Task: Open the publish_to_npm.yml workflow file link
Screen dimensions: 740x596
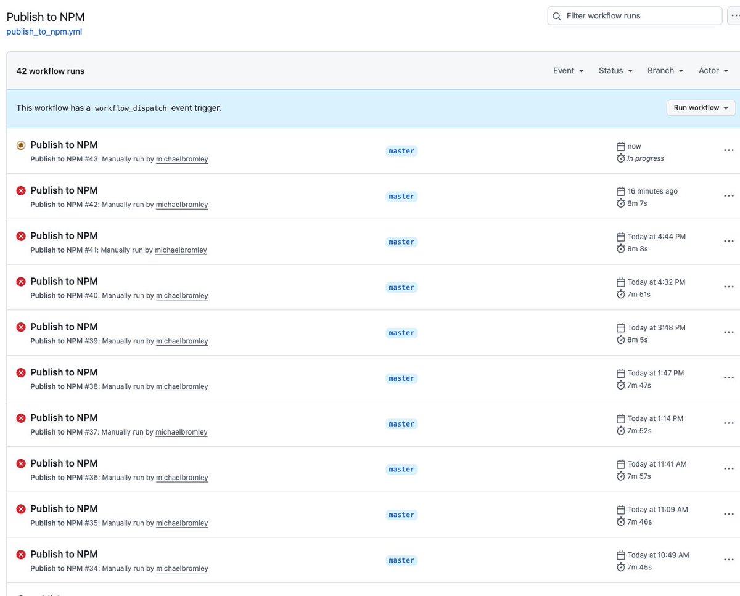Action: (x=44, y=31)
